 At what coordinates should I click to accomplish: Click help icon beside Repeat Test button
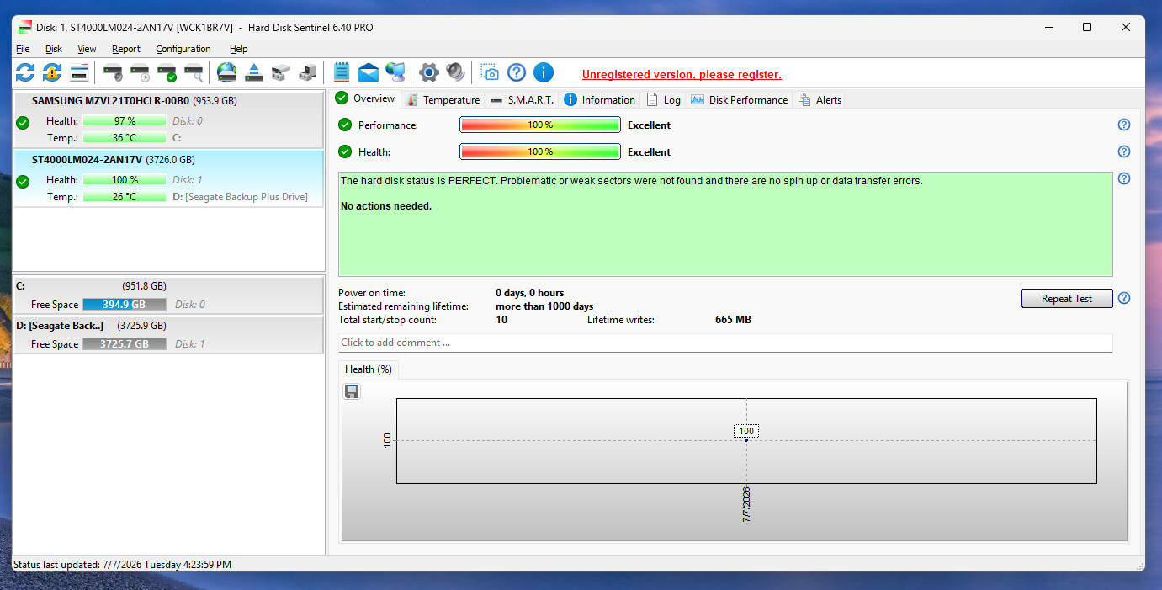click(x=1124, y=298)
